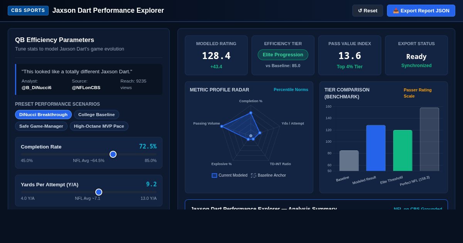Select the College Baseline preset
The height and width of the screenshot is (243, 463).
tap(96, 115)
